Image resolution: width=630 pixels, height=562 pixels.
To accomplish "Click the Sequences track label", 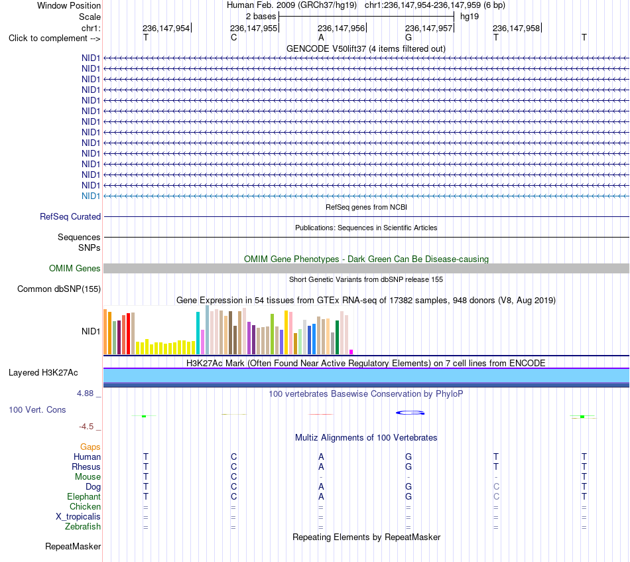I will tap(79, 237).
